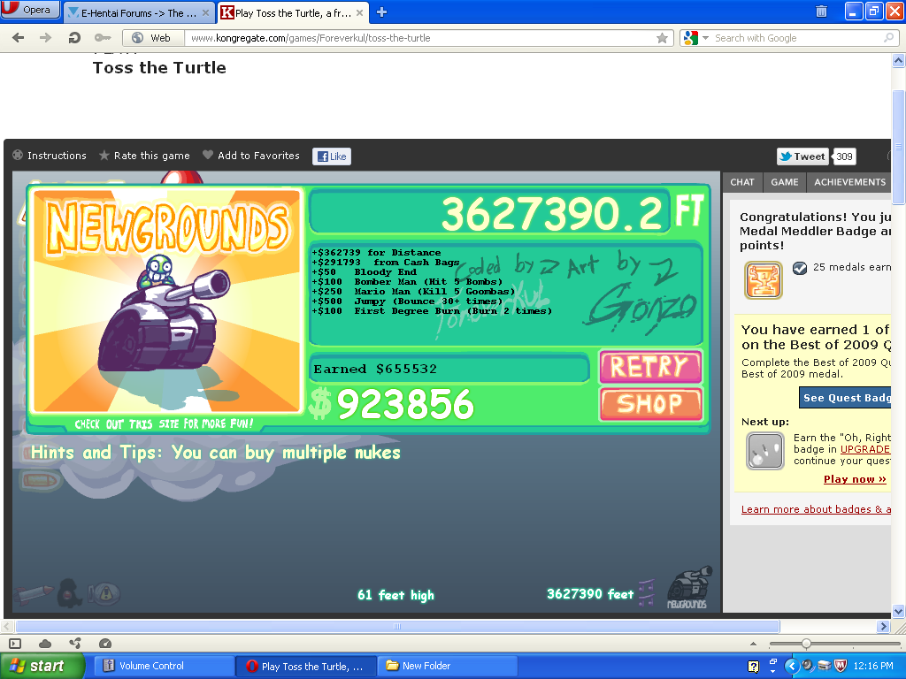The image size is (906, 679).
Task: Click the Play now » link
Action: click(x=855, y=479)
